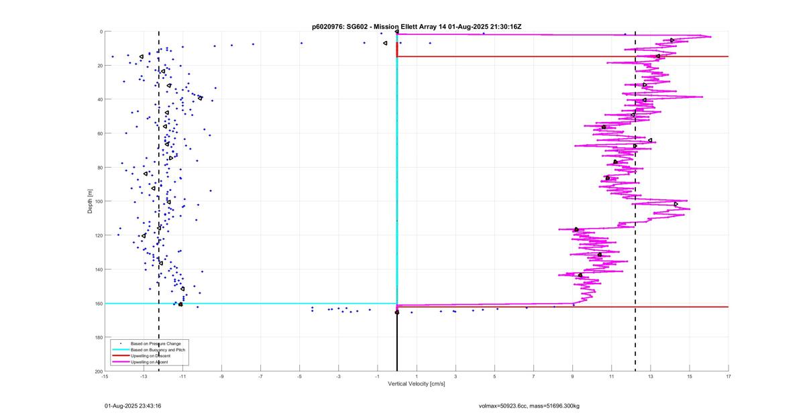
Task: Click the depth axis tick label 200
Action: tap(98, 371)
